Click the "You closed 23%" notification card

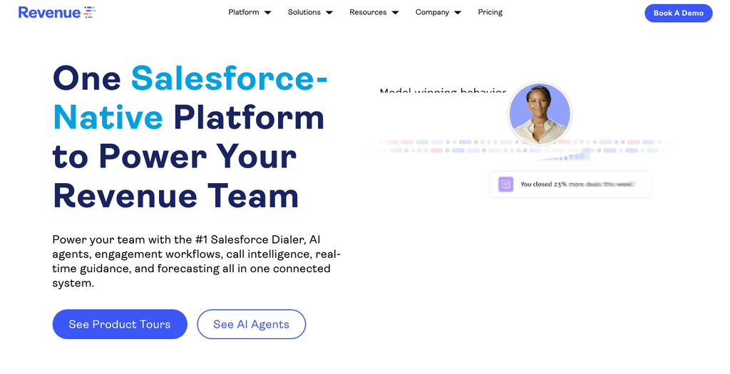570,185
